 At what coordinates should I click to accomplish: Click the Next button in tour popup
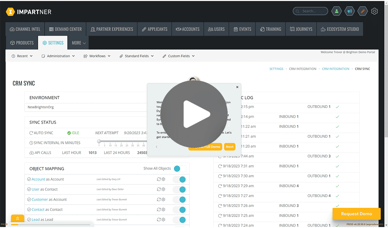pos(230,147)
